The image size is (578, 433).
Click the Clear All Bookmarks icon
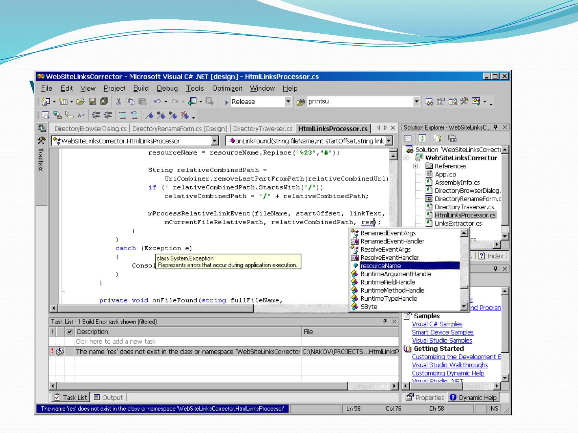185,116
